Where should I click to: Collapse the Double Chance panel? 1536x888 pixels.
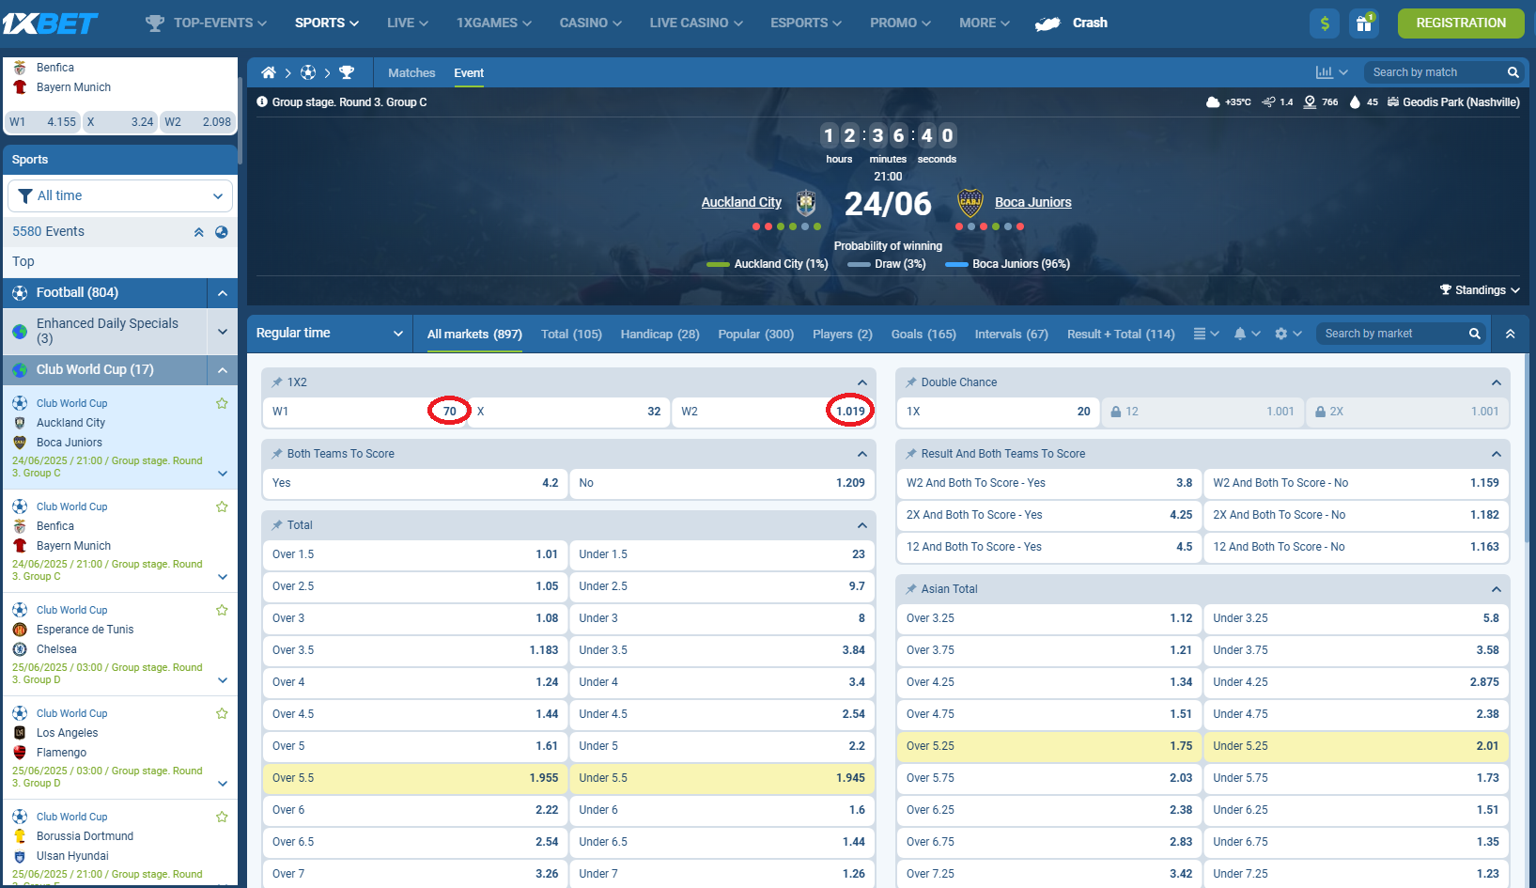[1496, 382]
